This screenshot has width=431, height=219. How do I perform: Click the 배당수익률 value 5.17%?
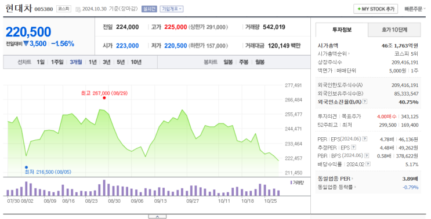coord(412,165)
